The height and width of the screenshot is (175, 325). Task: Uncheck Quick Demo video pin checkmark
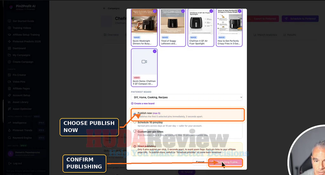coord(155,51)
